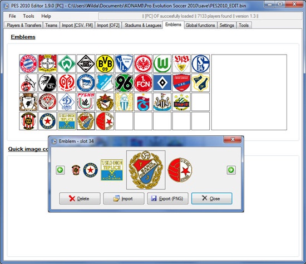
Task: Delete the slot 34 emblem
Action: (80, 198)
